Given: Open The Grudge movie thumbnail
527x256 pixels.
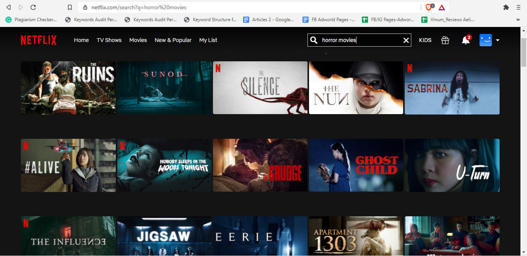Looking at the screenshot, I should 260,165.
